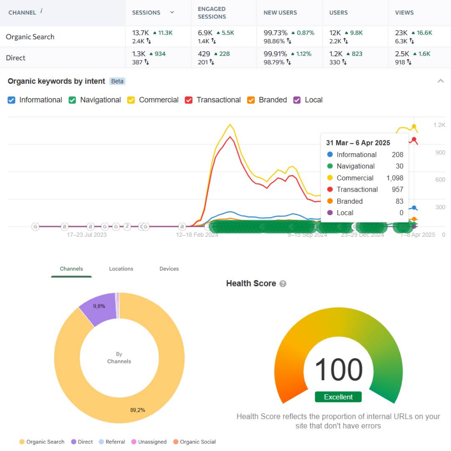Click the Transactional 957 tooltip value
This screenshot has width=451, height=451.
tap(398, 190)
